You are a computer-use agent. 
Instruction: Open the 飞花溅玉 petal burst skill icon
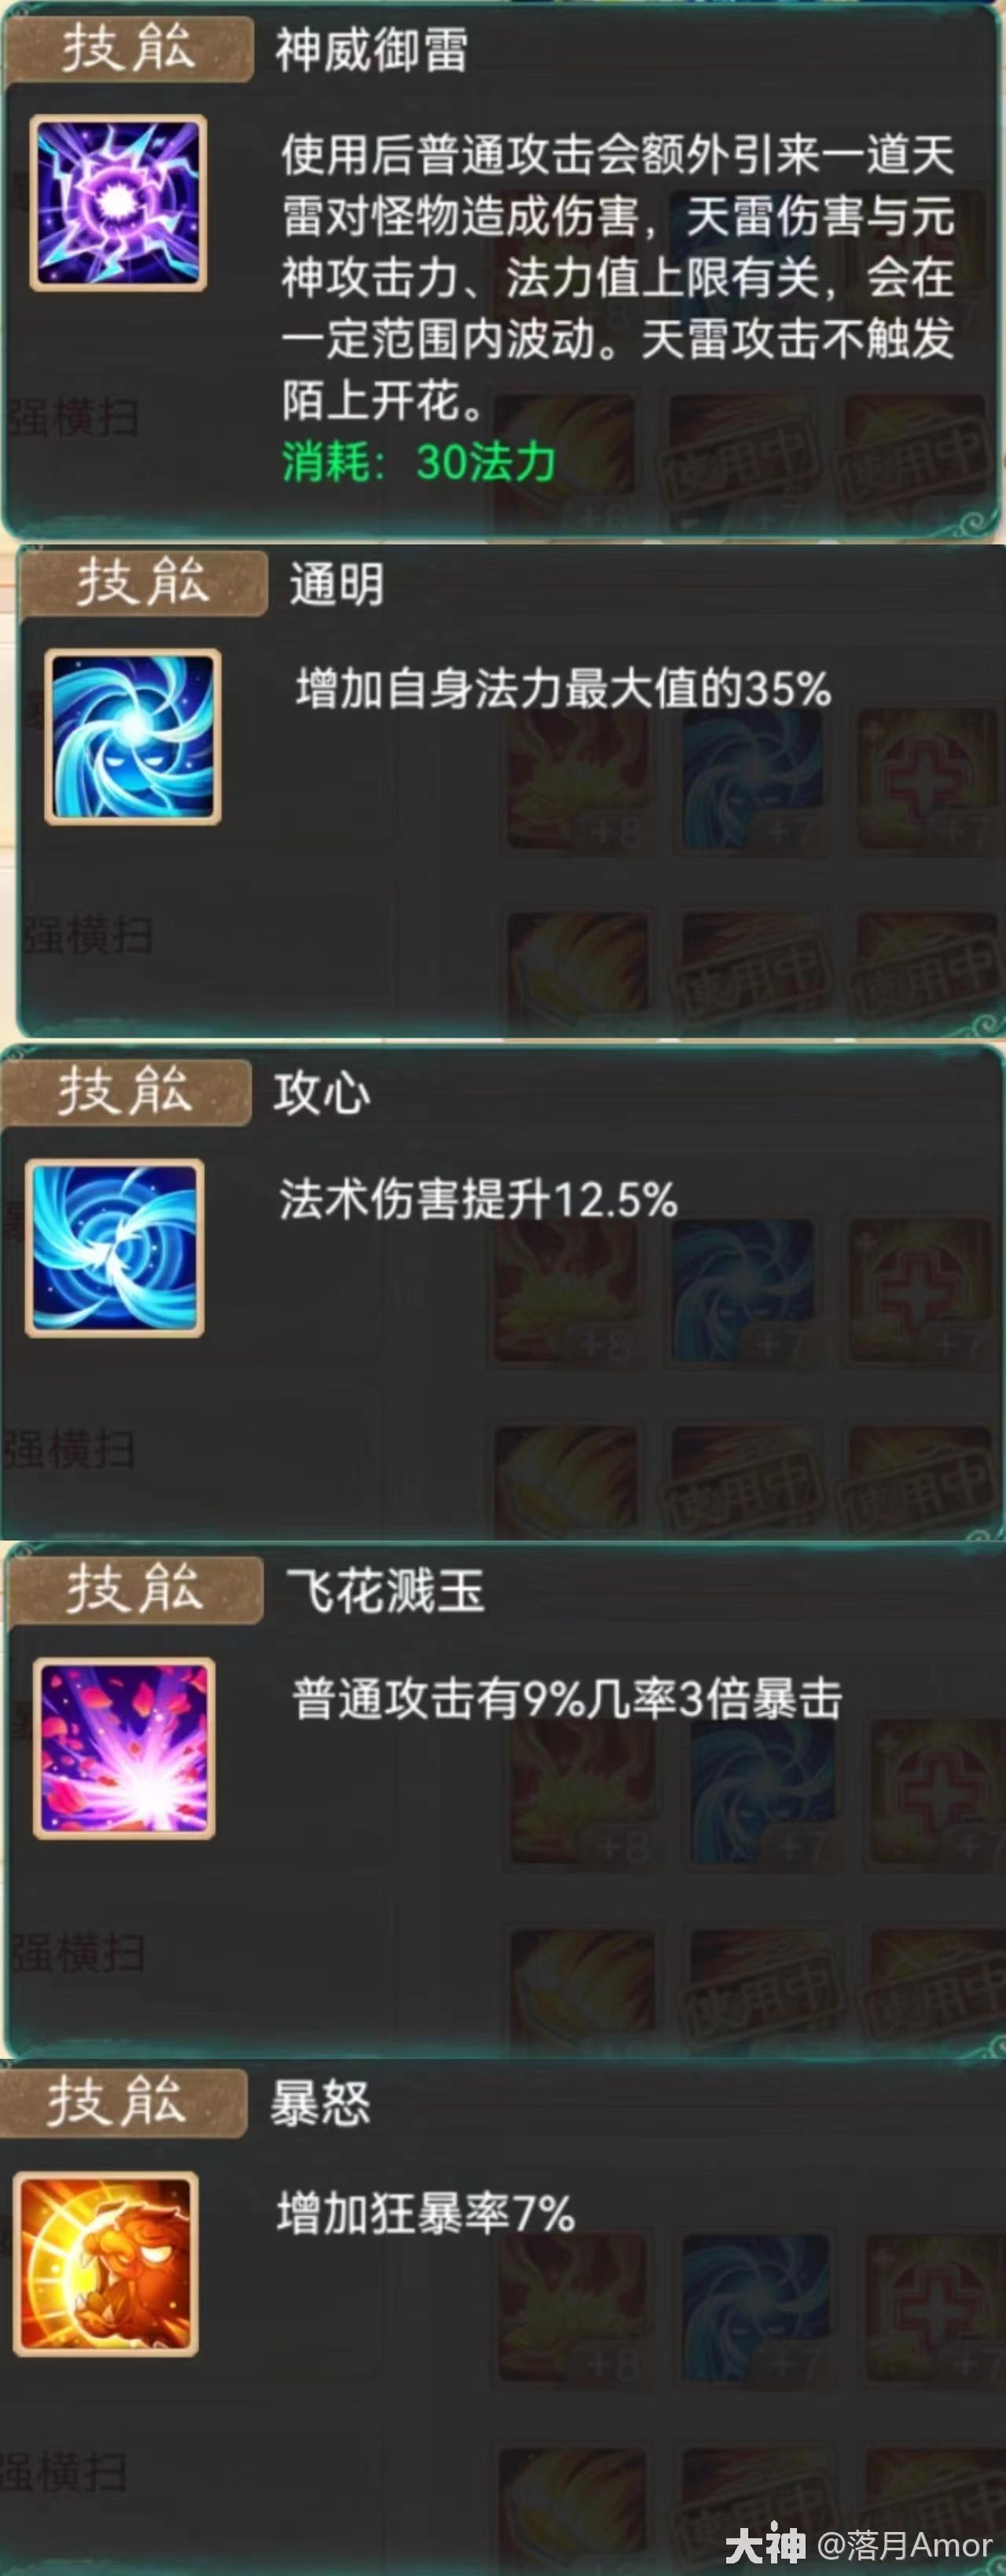[x=124, y=1748]
